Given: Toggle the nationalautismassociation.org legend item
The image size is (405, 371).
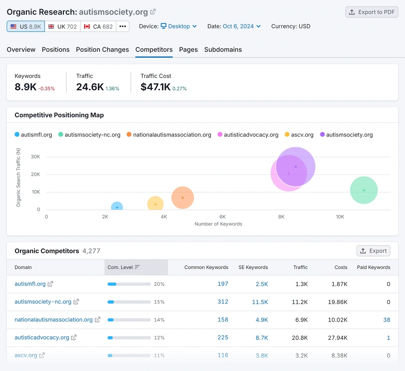Looking at the screenshot, I should tap(169, 135).
